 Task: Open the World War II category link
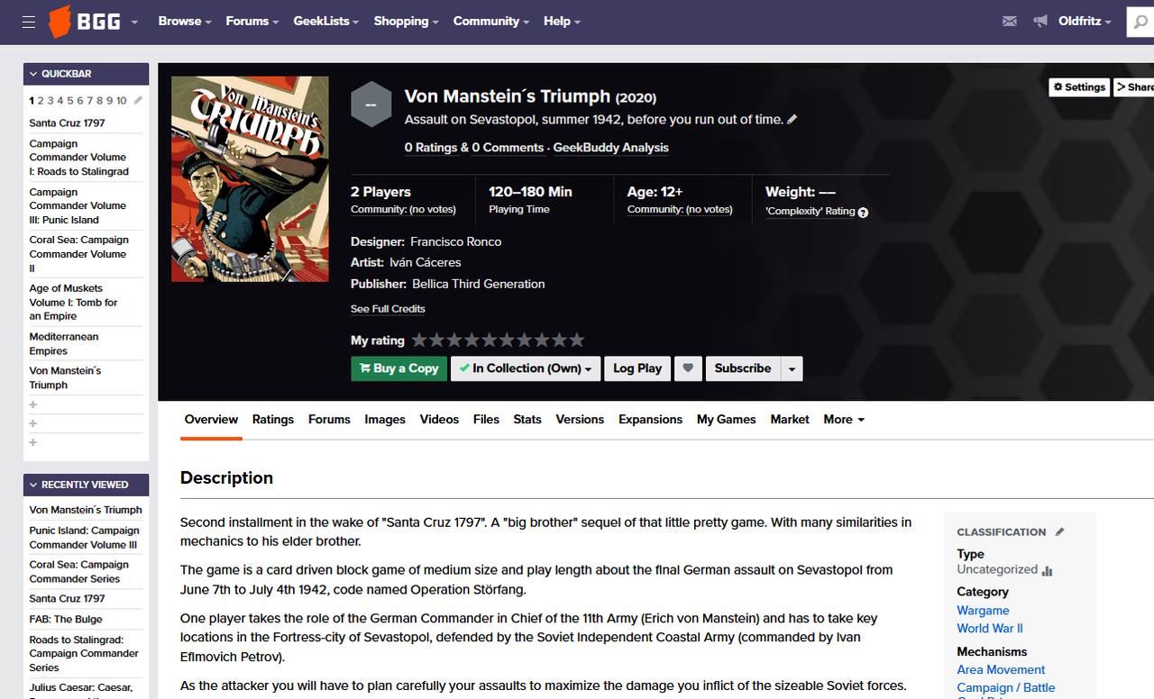click(990, 629)
